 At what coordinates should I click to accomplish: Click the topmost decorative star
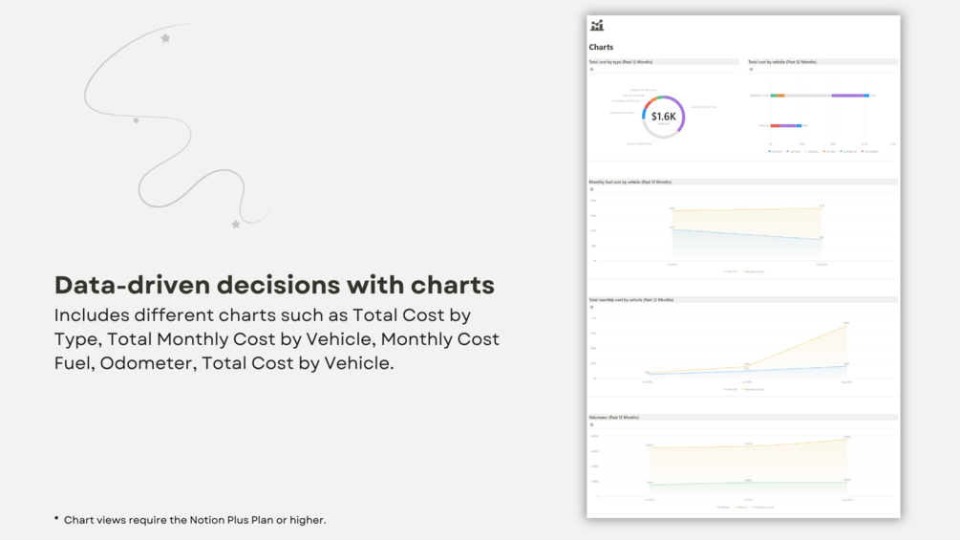click(x=165, y=38)
